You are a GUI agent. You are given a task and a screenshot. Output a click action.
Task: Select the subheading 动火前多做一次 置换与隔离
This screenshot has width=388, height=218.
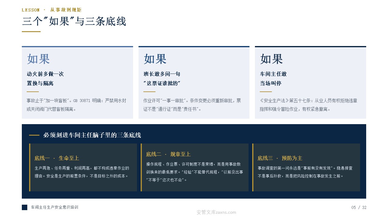click(x=45, y=79)
